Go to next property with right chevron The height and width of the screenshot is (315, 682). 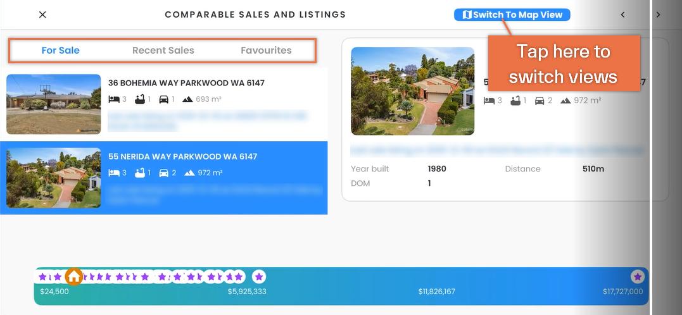pos(658,15)
